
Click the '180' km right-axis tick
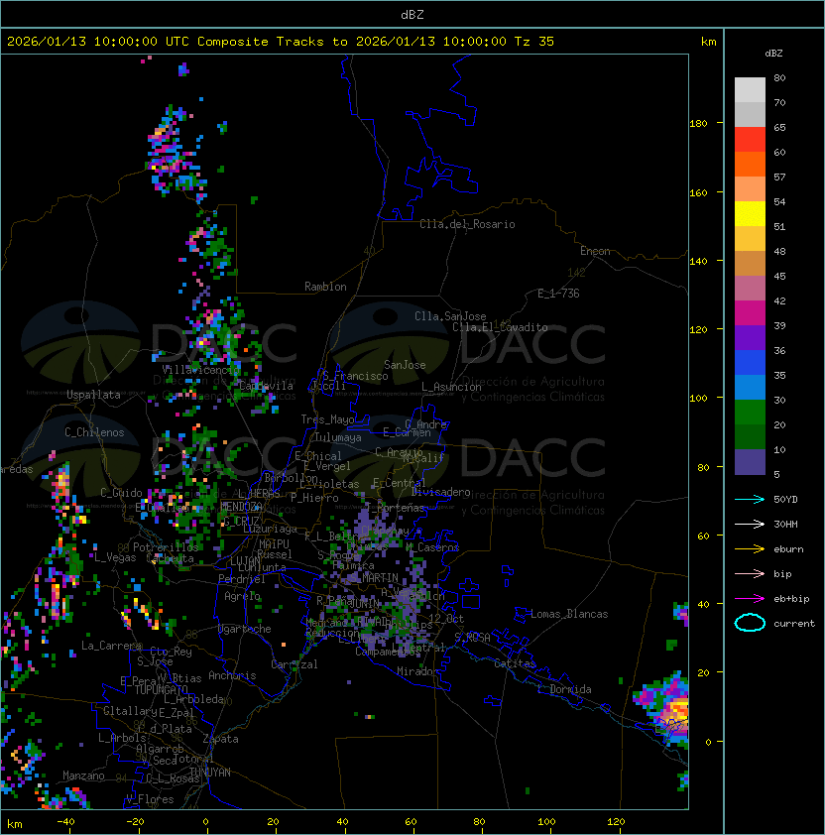698,124
